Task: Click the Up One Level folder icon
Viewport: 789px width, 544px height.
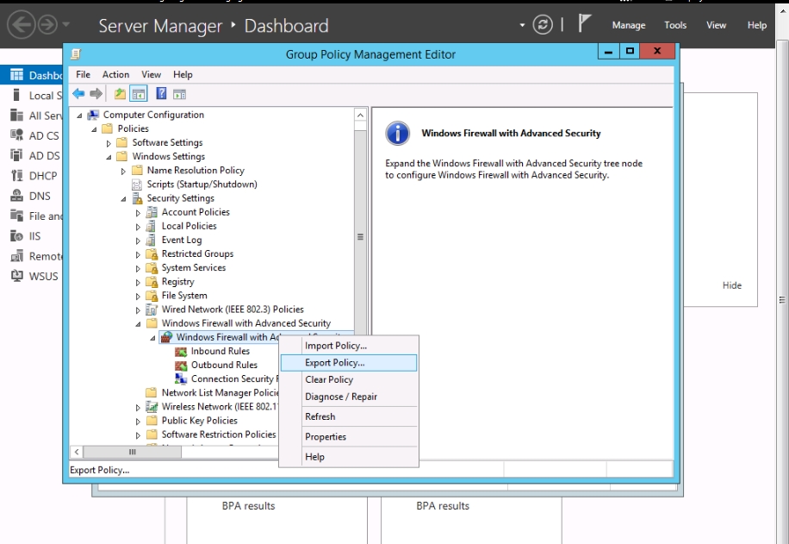Action: (x=120, y=94)
